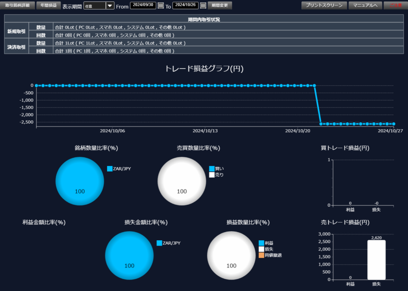Click the 期間変更 button
408x291 pixels.
coord(220,5)
